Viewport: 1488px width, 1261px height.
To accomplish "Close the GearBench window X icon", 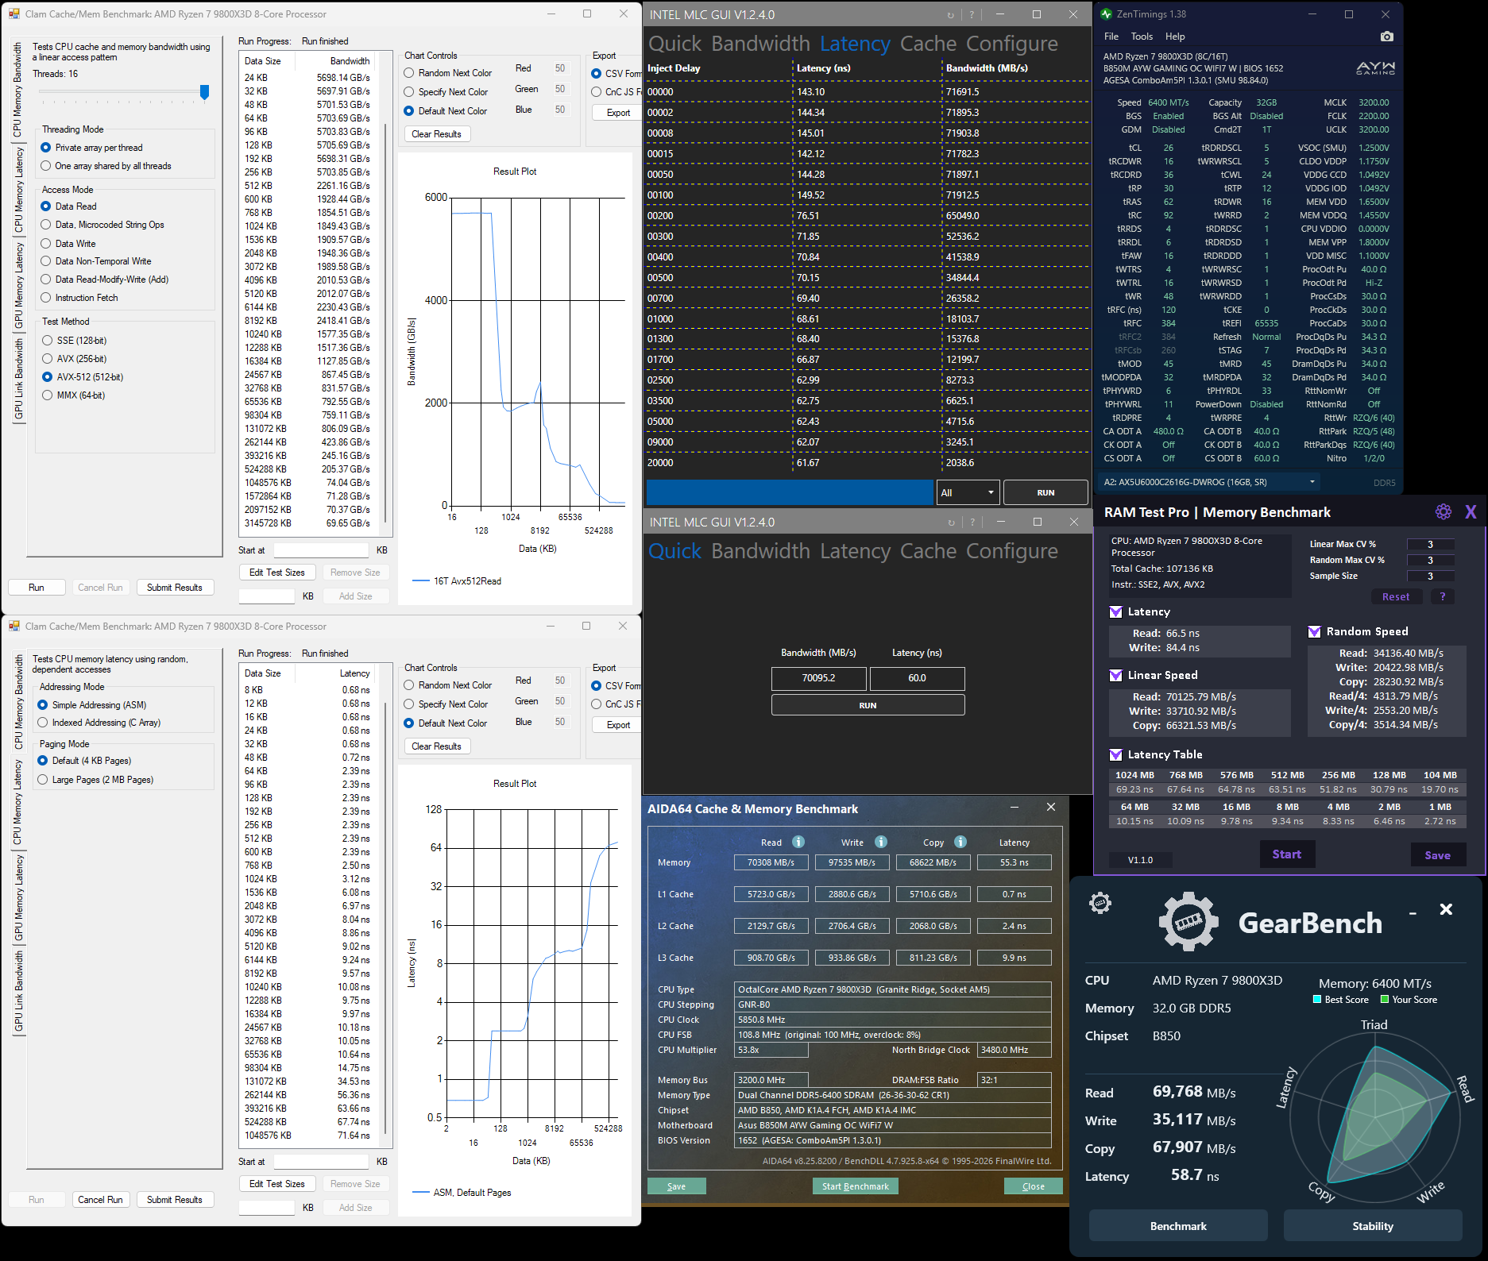I will pyautogui.click(x=1446, y=909).
